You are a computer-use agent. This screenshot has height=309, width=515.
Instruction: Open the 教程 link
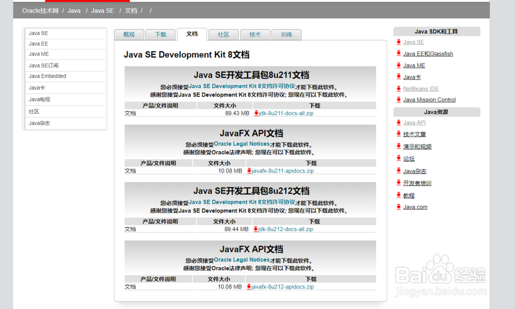tap(408, 195)
